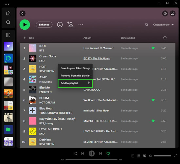180x164 pixels.
Task: Select the IDOL track title
Action: [x=43, y=46]
